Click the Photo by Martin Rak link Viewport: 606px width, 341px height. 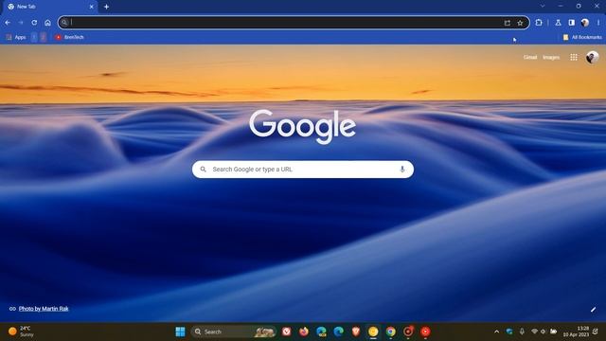pos(44,309)
